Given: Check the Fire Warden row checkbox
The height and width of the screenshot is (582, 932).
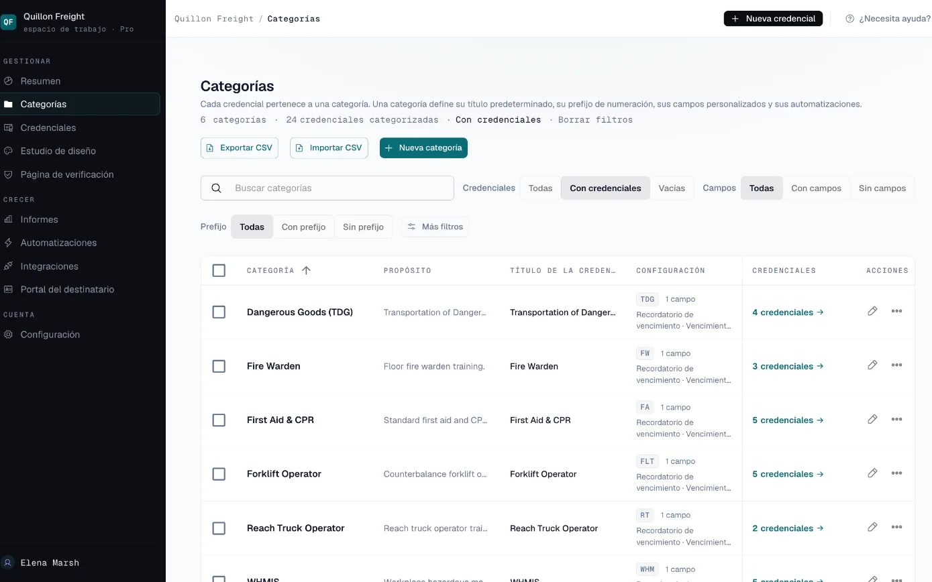Looking at the screenshot, I should click(x=219, y=366).
